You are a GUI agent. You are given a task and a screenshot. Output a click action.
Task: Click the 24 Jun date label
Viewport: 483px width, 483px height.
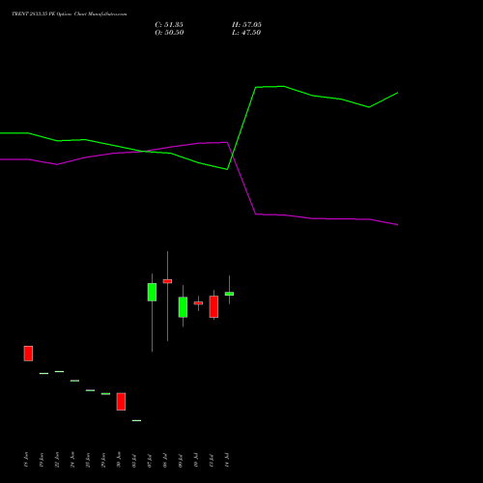(x=72, y=460)
